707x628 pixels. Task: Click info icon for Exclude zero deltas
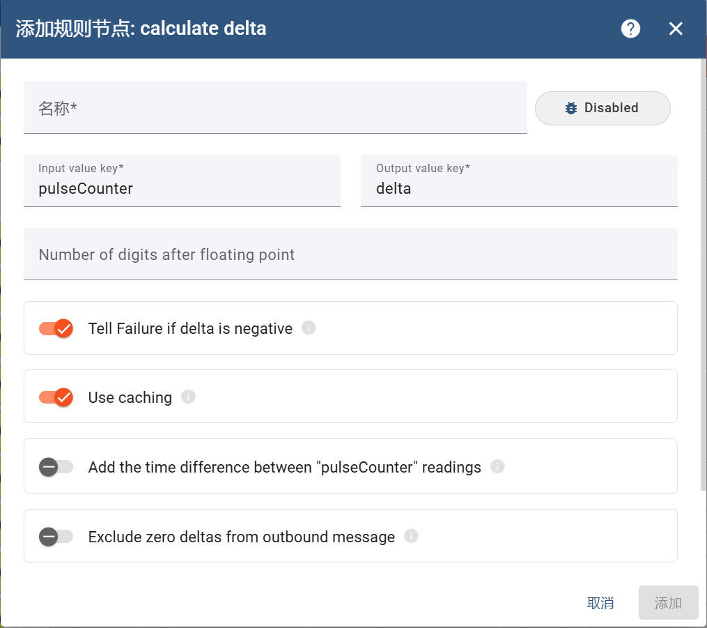411,536
